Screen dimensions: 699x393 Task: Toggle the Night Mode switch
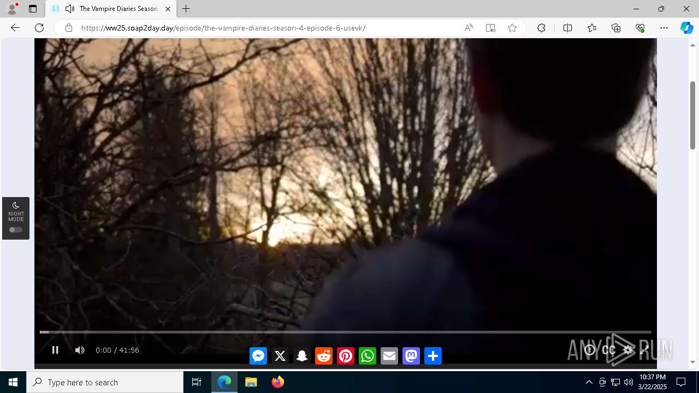[x=16, y=230]
